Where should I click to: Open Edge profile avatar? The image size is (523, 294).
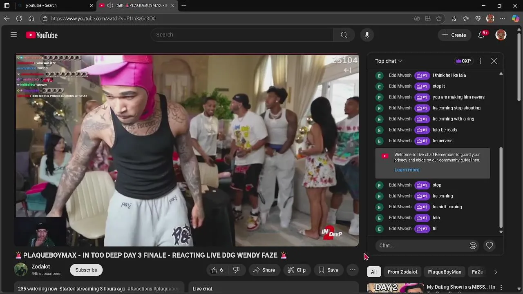pos(490,18)
